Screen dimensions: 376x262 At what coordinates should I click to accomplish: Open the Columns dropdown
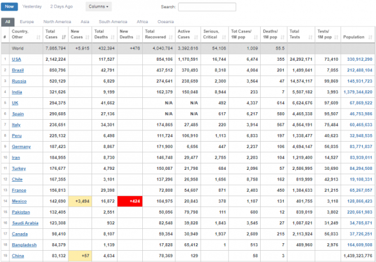(98, 7)
